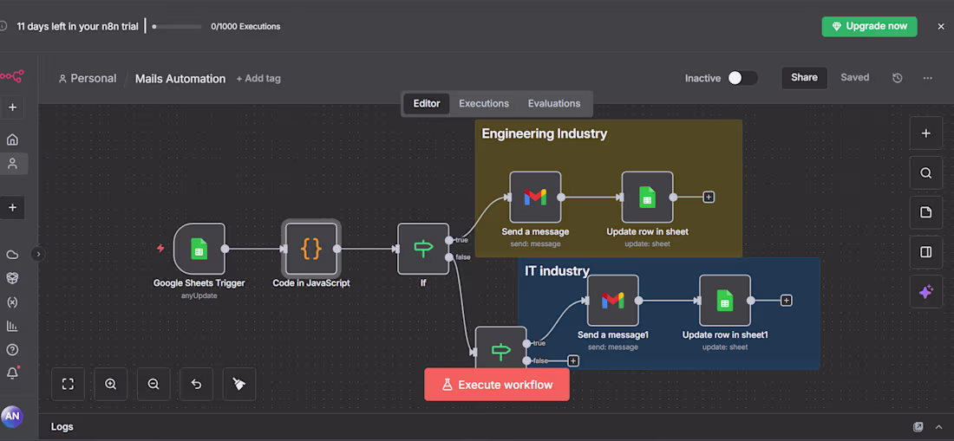Viewport: 954px width, 441px height.
Task: Zoom in on the canvas
Action: 111,384
